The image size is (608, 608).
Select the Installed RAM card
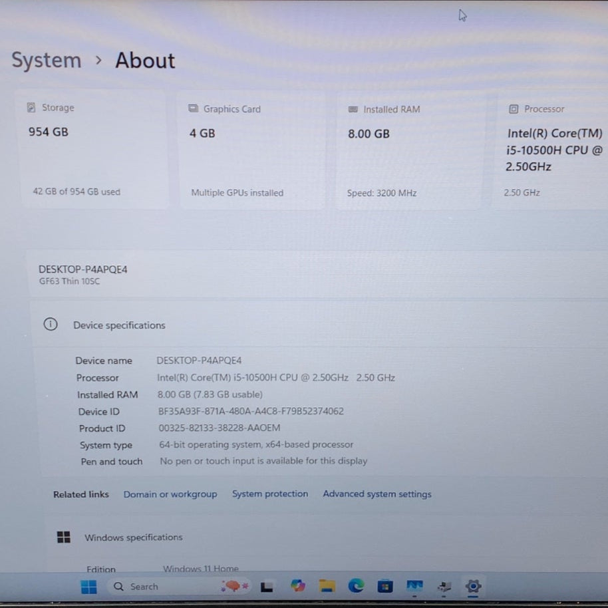(x=408, y=151)
